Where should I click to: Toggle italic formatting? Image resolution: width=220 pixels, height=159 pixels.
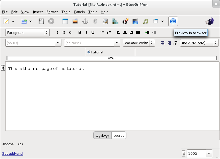[x=86, y=33]
